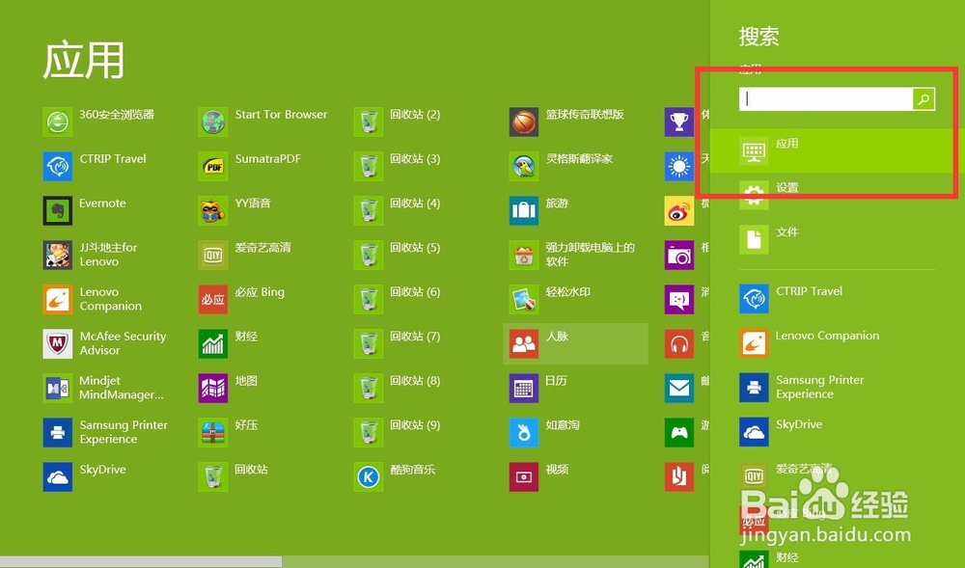965x568 pixels.
Task: Start 篮球传奇联想版 game
Action: coord(566,122)
